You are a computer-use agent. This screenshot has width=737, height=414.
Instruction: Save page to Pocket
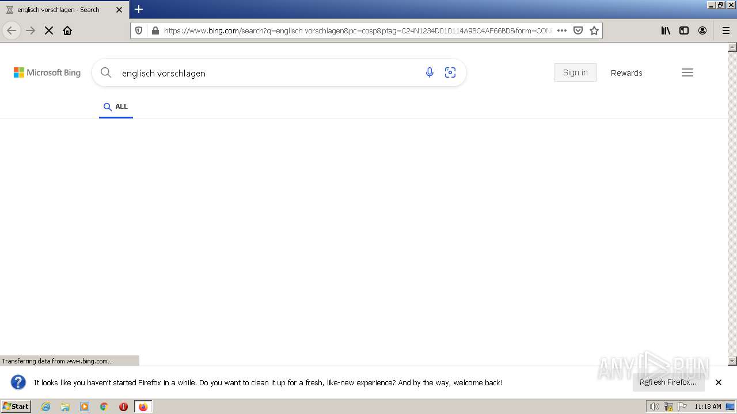point(578,30)
